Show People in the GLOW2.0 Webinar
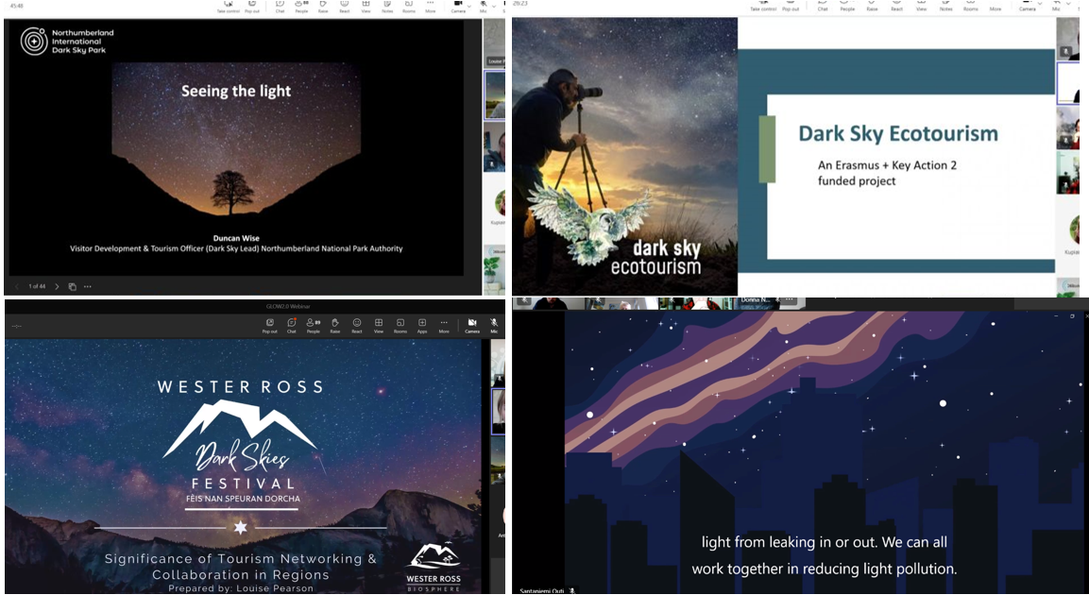This screenshot has width=1089, height=595. point(314,325)
